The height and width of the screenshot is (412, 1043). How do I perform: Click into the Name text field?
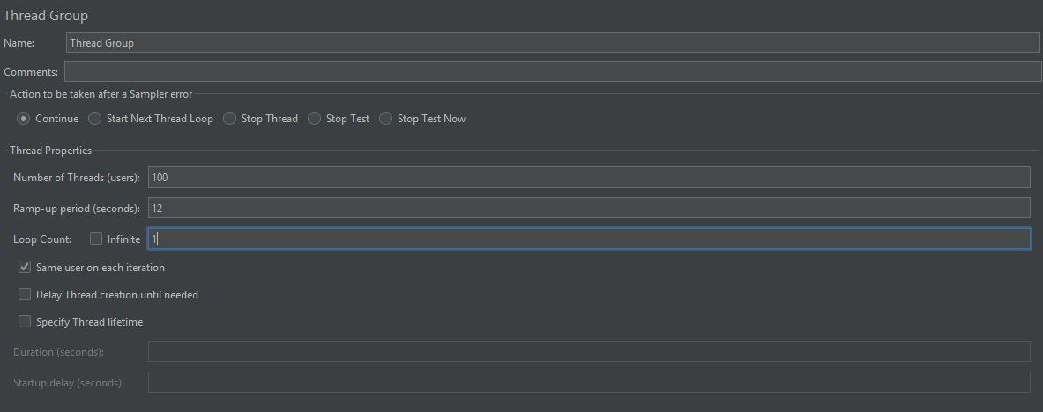tap(553, 42)
